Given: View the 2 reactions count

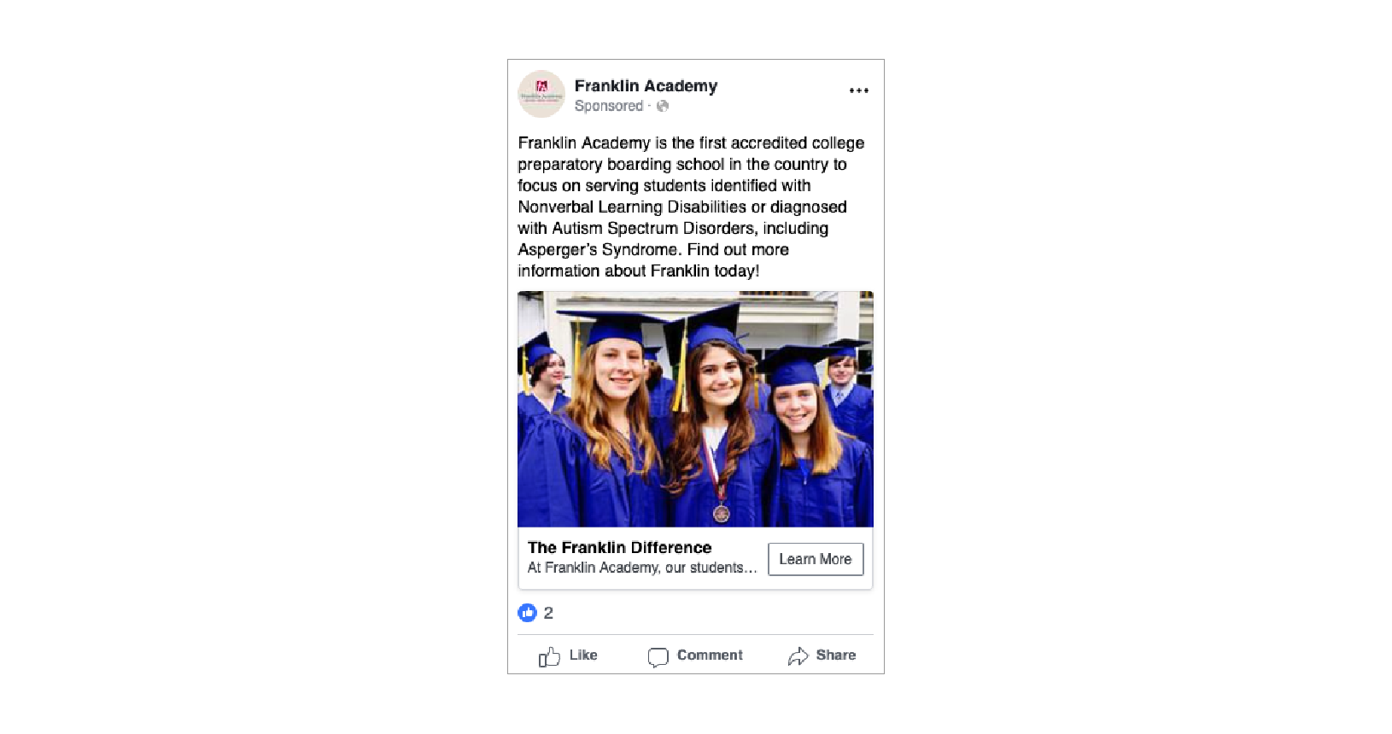Looking at the screenshot, I should click(x=548, y=613).
